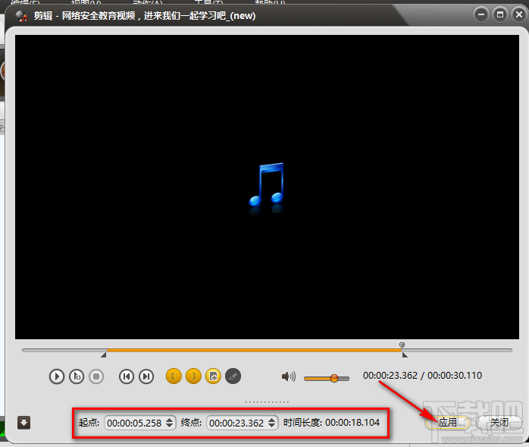Click the current time display 00:00:23.362 / 00:00:30.110
The height and width of the screenshot is (447, 529).
point(422,376)
